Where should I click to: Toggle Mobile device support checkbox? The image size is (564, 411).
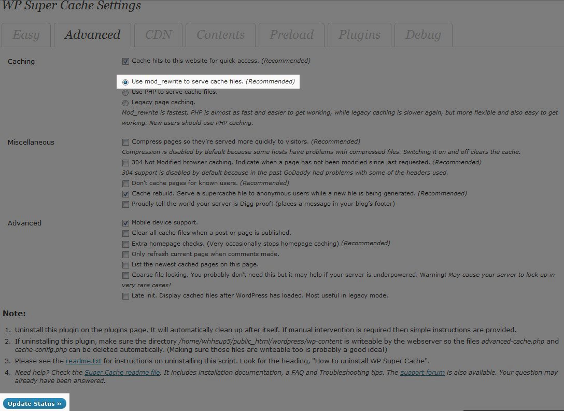[x=125, y=223]
